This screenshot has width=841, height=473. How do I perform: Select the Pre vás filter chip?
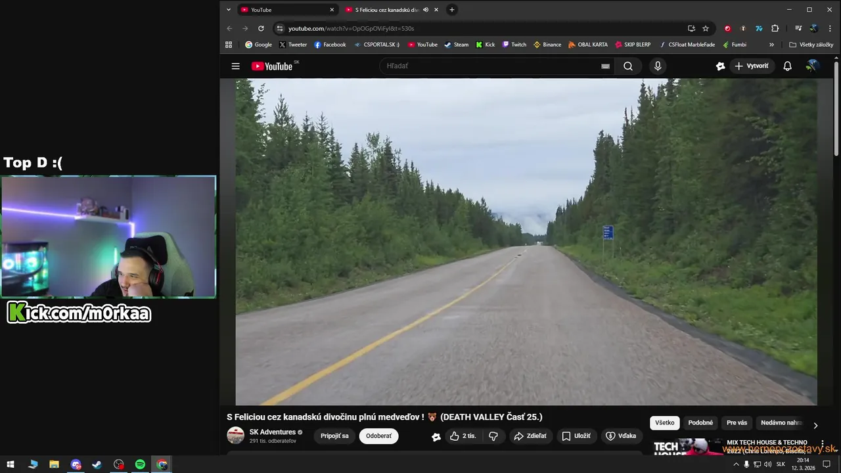(737, 423)
